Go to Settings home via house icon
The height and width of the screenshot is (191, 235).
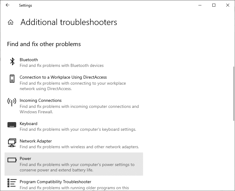pyautogui.click(x=11, y=22)
